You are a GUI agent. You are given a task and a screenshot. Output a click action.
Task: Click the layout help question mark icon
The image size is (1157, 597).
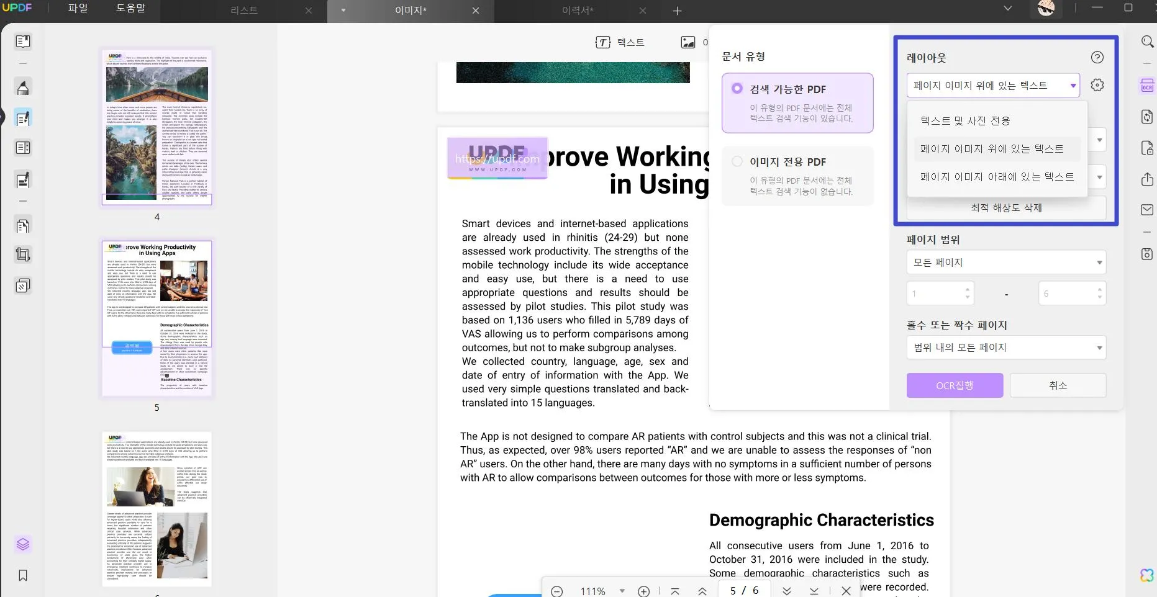[1097, 57]
